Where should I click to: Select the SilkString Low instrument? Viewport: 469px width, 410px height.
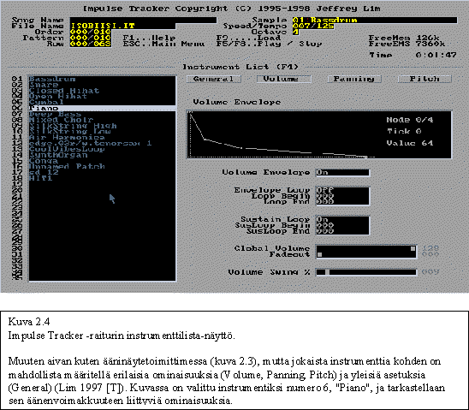[x=102, y=131]
